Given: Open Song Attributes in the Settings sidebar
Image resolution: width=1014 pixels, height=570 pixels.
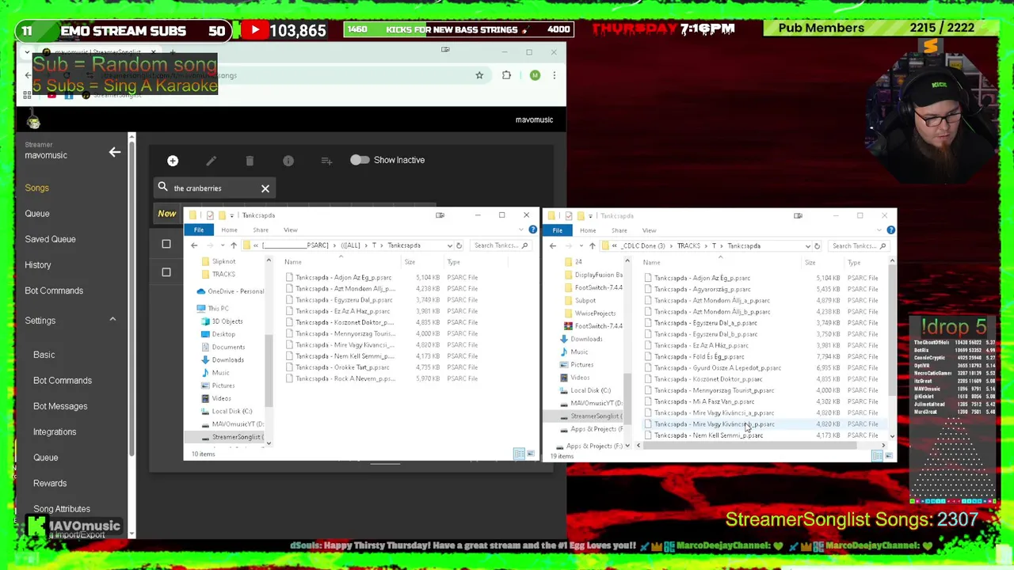Looking at the screenshot, I should tap(62, 509).
